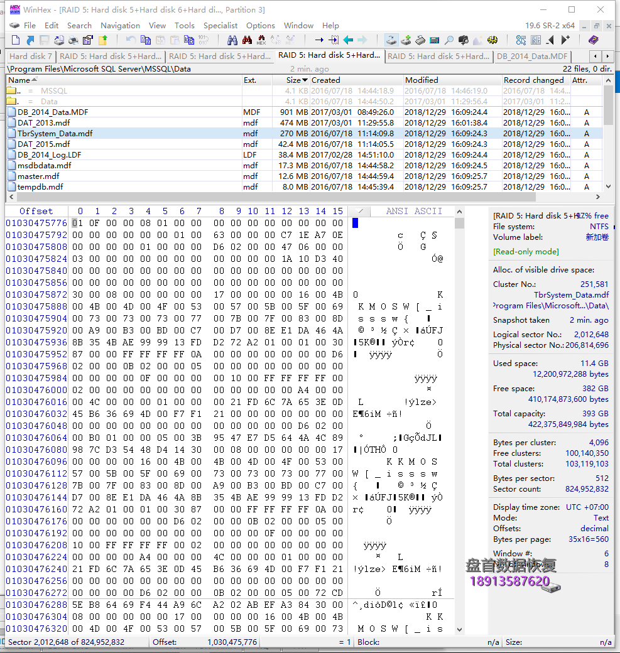620x653 pixels.
Task: Select the msdbdata.mdf file
Action: tap(305, 165)
